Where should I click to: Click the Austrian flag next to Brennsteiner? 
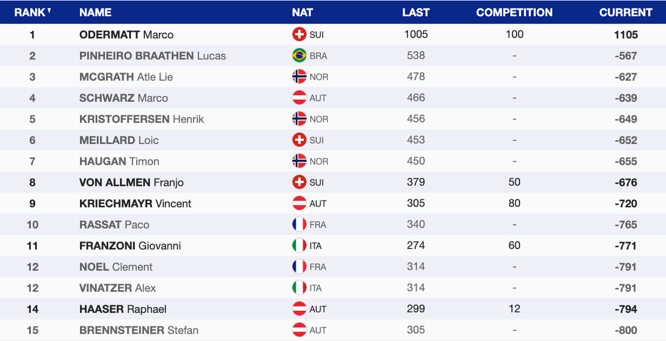(x=299, y=330)
